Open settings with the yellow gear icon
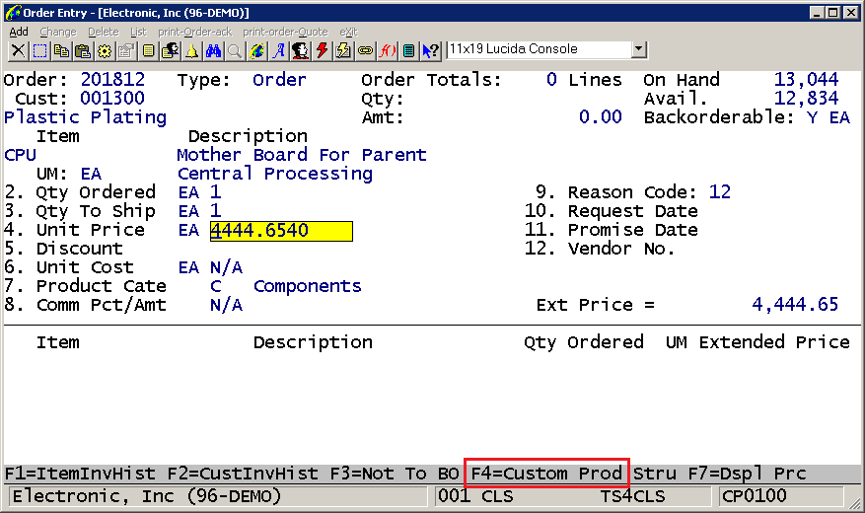 click(105, 50)
